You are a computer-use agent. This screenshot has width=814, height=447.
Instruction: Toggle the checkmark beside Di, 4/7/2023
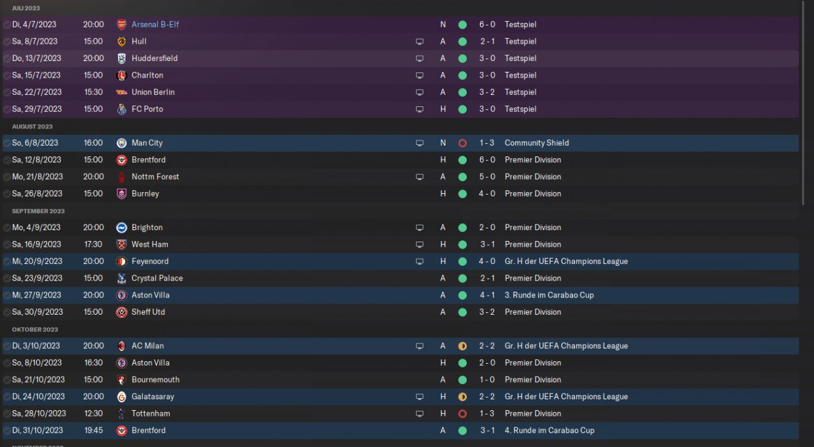click(6, 24)
